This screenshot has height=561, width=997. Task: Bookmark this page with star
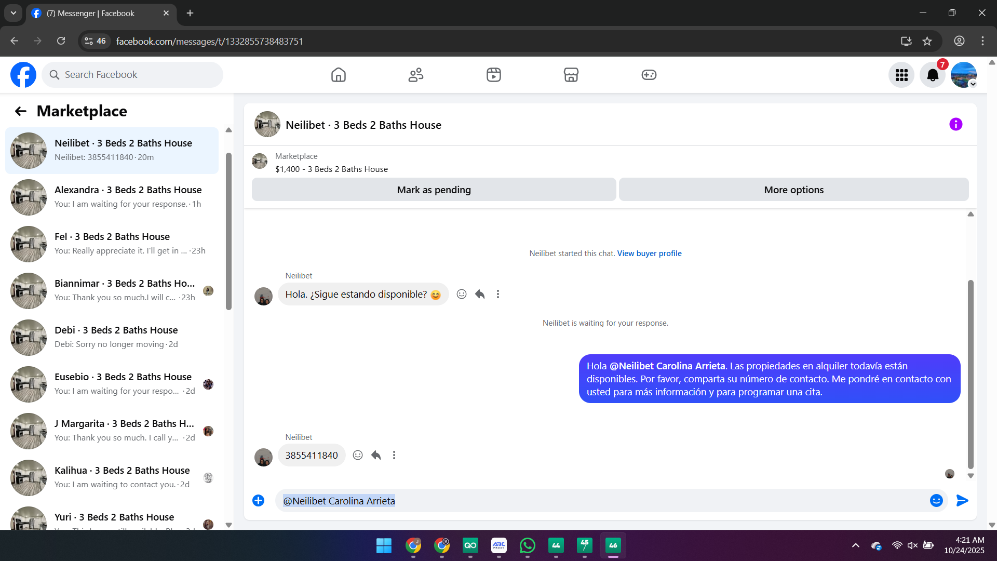pos(927,41)
